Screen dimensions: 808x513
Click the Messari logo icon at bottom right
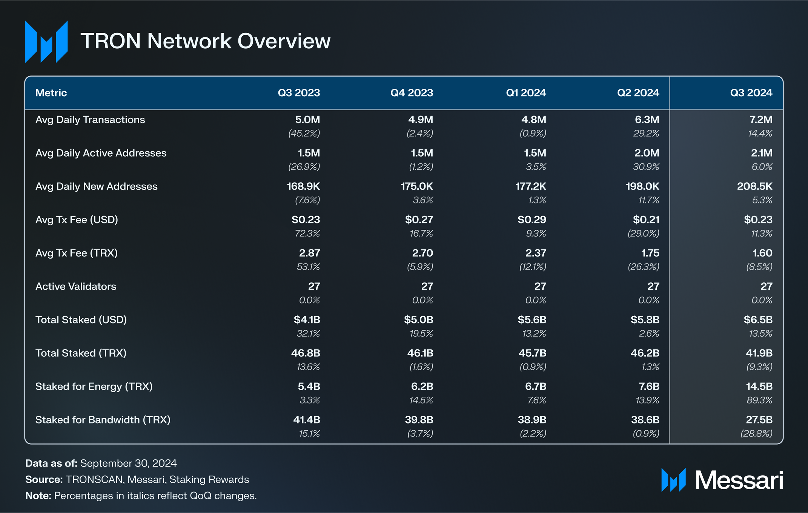click(673, 480)
